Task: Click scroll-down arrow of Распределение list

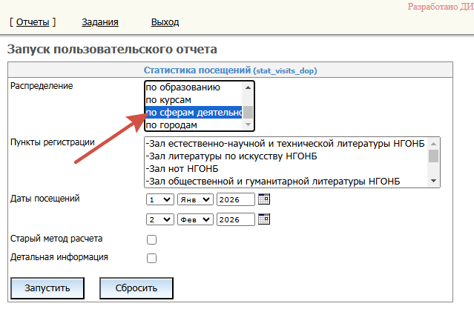Action: pyautogui.click(x=248, y=125)
